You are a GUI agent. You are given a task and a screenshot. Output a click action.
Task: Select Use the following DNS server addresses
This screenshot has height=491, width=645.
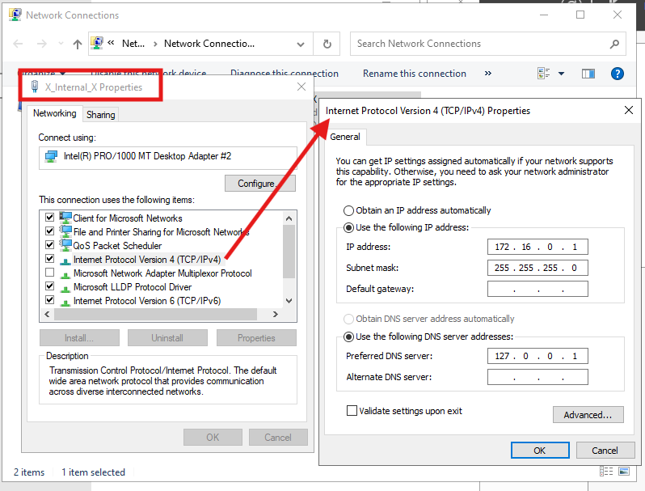tap(348, 337)
